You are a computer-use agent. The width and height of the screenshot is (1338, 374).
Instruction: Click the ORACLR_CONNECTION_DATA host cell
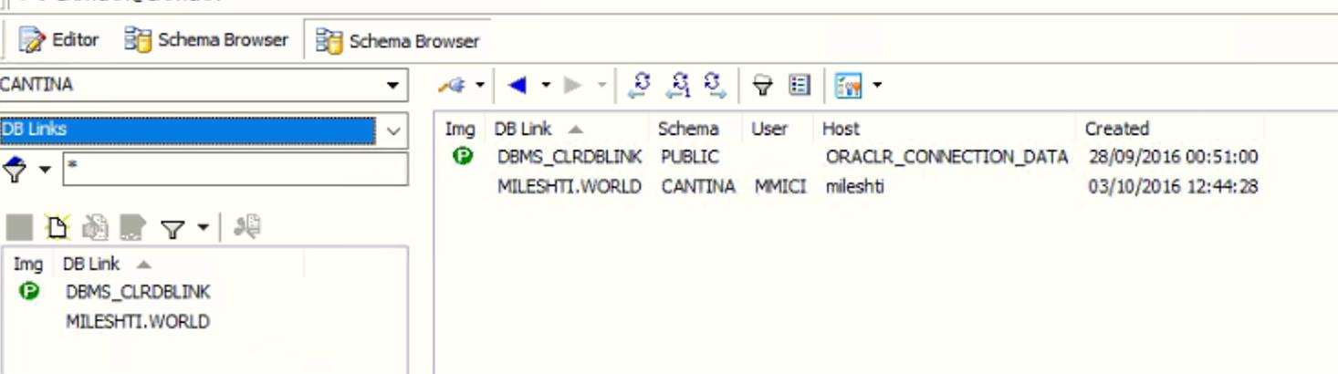(946, 157)
